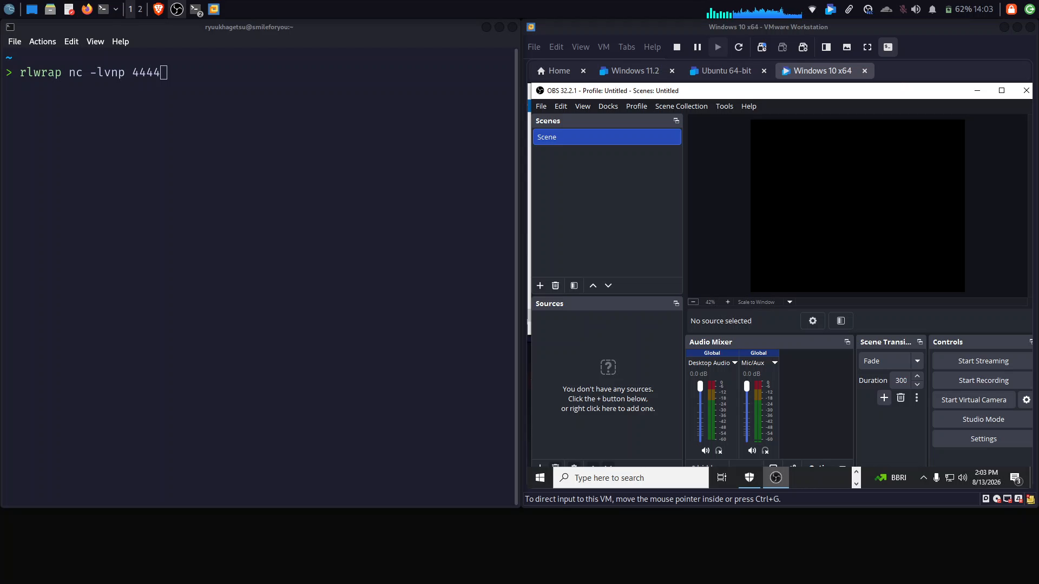Switch to the Ubuntu 64-bit VMware tab
The height and width of the screenshot is (584, 1039).
[726, 71]
